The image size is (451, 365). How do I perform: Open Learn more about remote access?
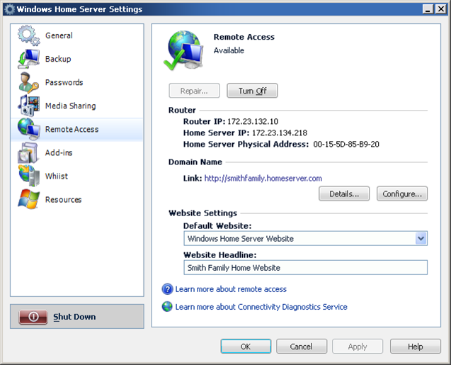click(231, 289)
